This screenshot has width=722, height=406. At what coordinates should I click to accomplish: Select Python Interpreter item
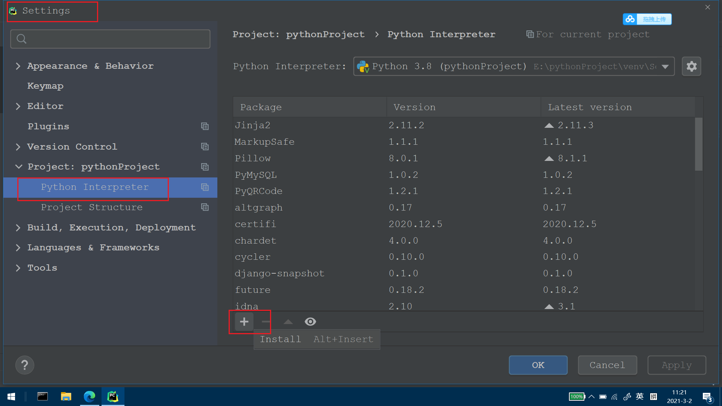[95, 187]
